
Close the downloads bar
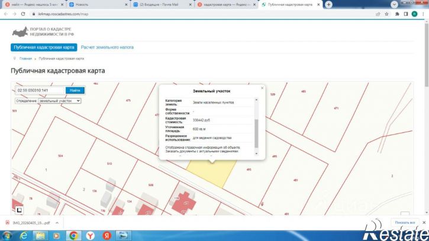pyautogui.click(x=424, y=223)
